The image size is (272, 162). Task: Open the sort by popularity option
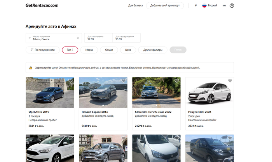click(42, 50)
